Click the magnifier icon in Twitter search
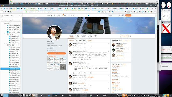 click(119, 15)
